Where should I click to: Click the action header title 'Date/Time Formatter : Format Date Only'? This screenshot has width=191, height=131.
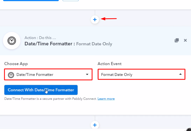tap(68, 44)
